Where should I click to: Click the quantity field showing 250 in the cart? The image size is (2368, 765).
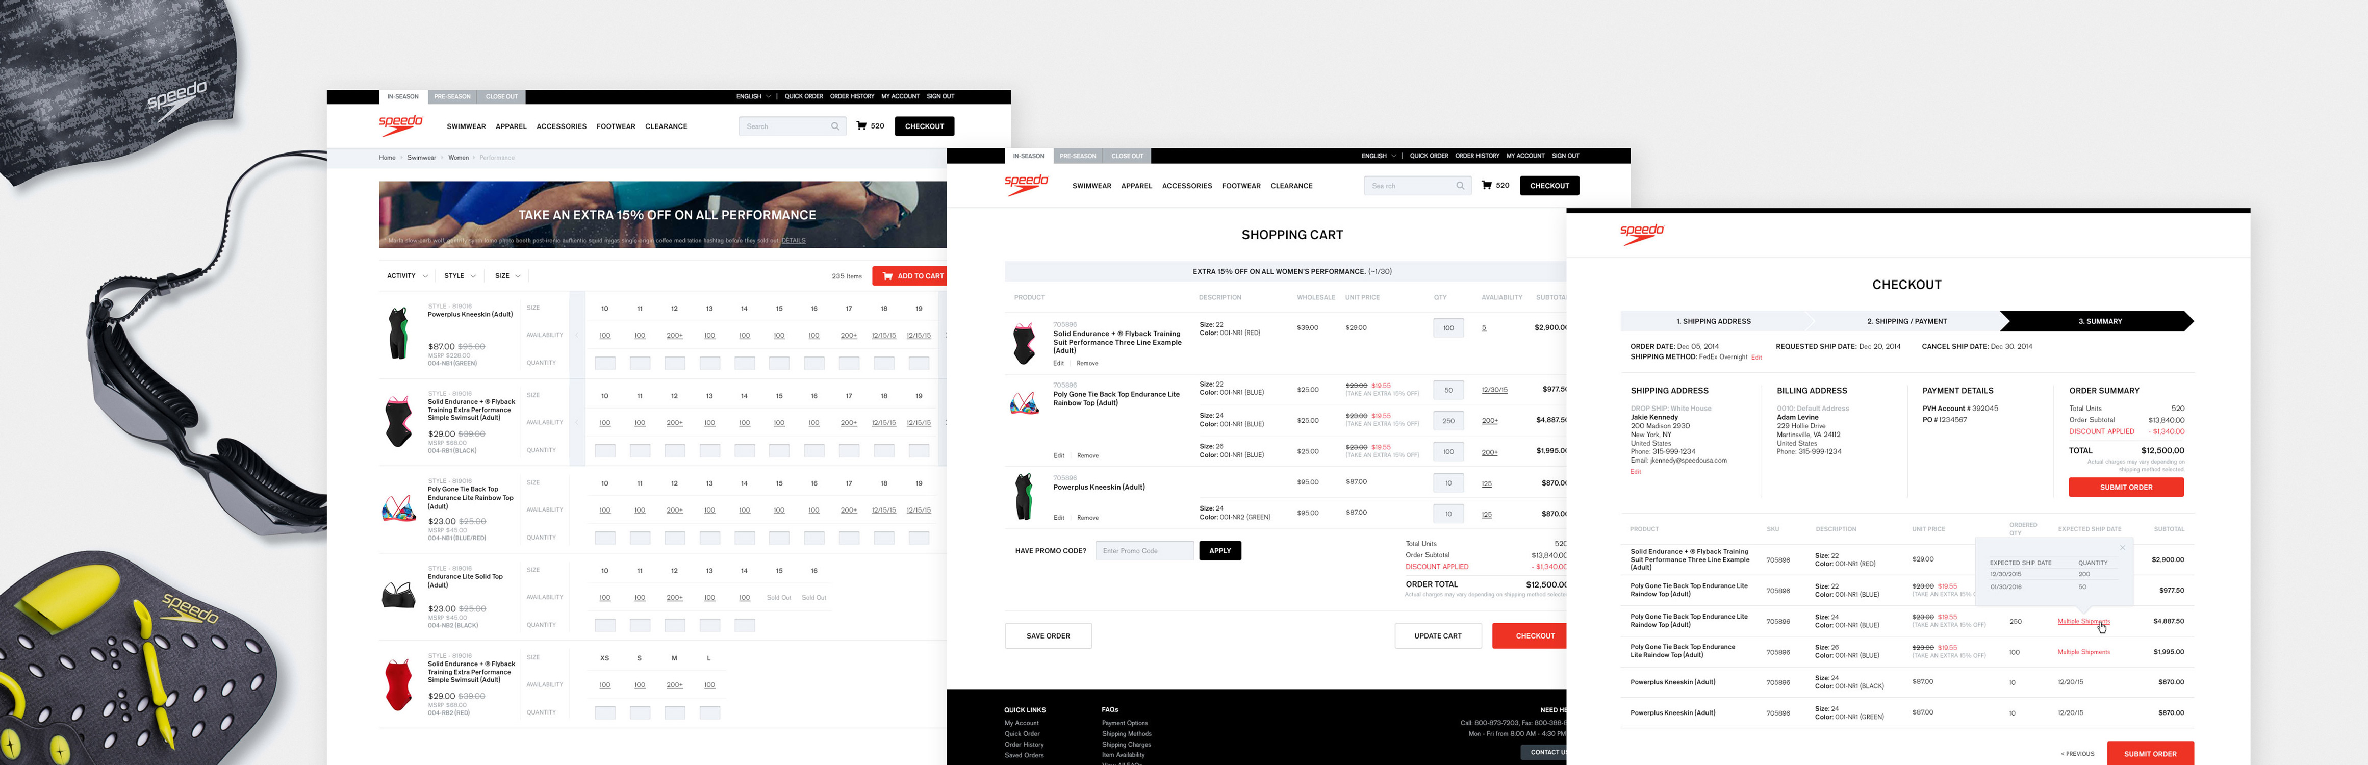point(1449,421)
